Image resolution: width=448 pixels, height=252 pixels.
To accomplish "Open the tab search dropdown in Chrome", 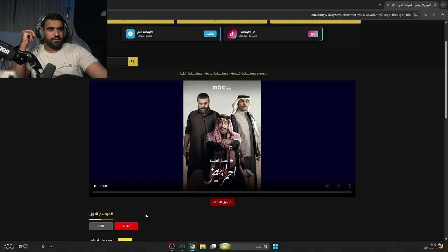I will (443, 5).
